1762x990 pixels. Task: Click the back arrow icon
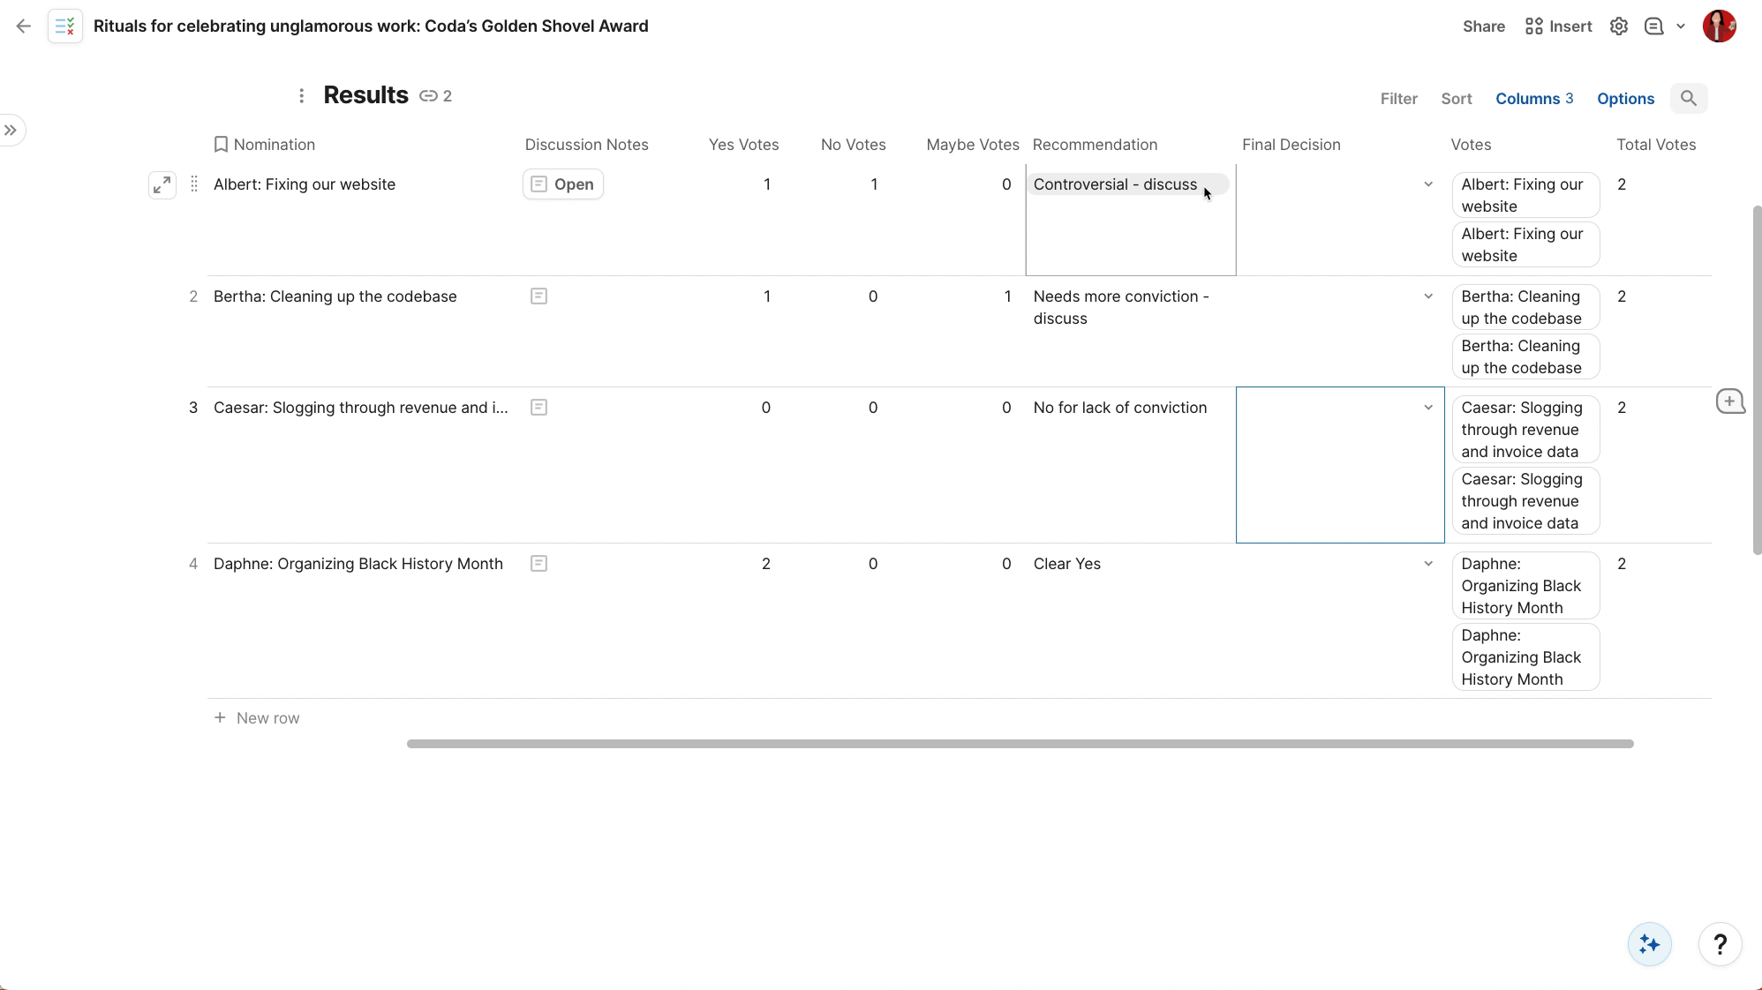(x=24, y=26)
